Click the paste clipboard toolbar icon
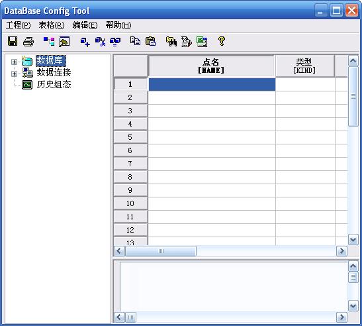This screenshot has height=326, width=362. [150, 41]
